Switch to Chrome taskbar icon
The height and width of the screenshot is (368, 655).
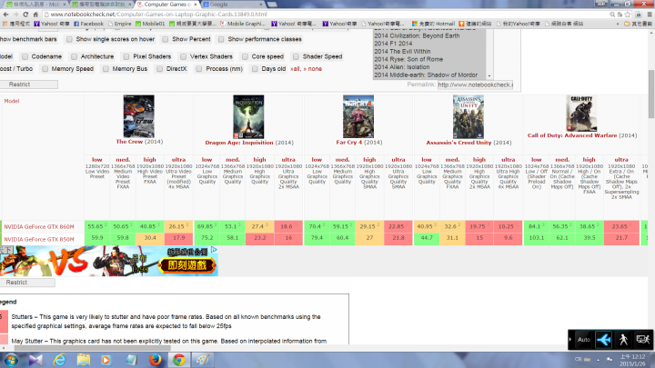179,360
